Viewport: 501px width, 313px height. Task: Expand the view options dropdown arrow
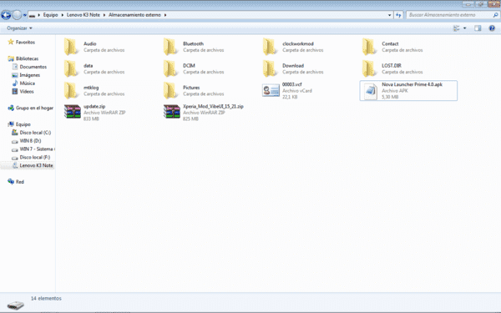[x=464, y=28]
